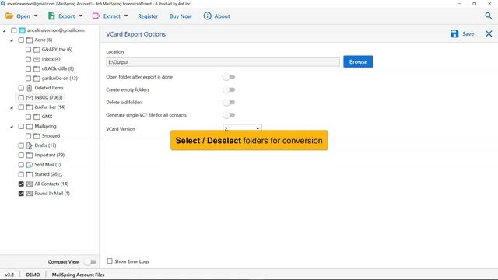Toggle Open folder after export is done
This screenshot has width=498, height=280.
tap(229, 77)
